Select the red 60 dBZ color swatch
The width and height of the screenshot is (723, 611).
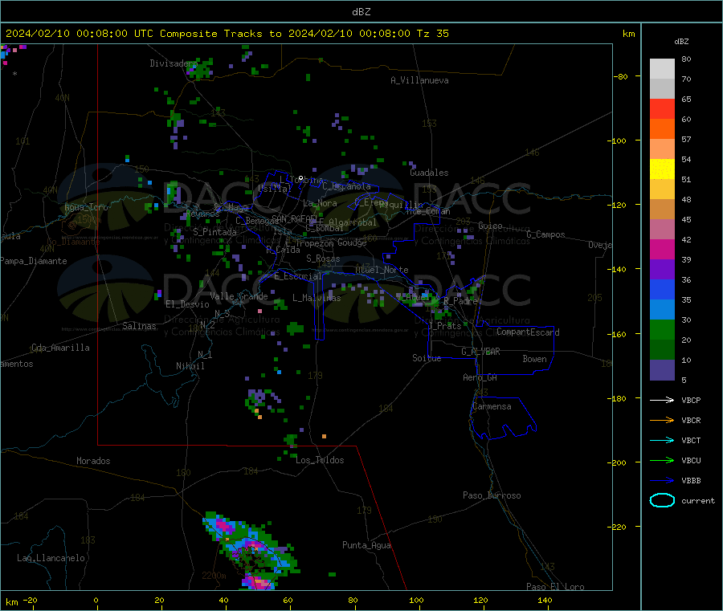(662, 108)
